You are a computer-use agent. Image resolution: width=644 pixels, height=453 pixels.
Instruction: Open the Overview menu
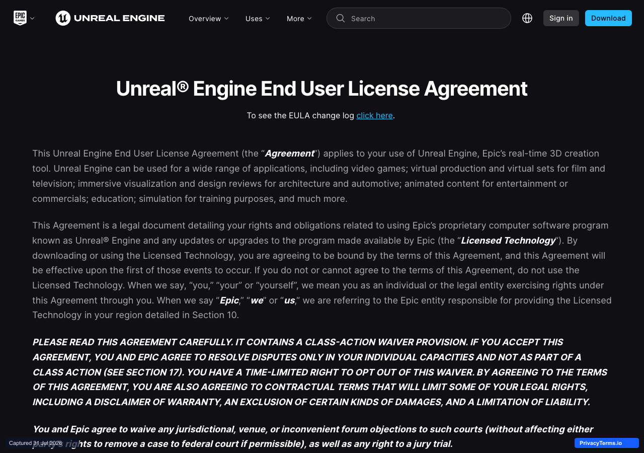(209, 18)
